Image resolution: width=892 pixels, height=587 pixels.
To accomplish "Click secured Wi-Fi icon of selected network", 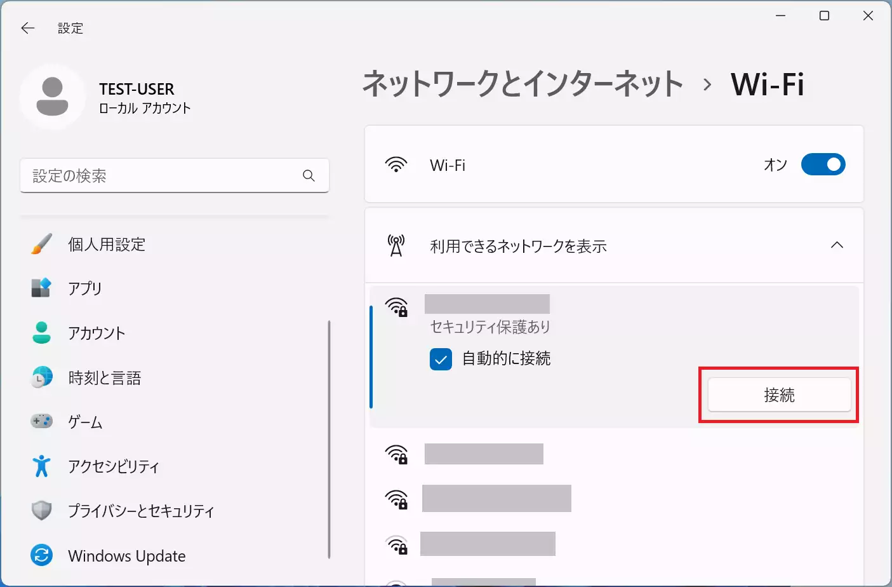I will 397,307.
